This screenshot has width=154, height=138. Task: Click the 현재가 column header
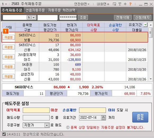72,25
